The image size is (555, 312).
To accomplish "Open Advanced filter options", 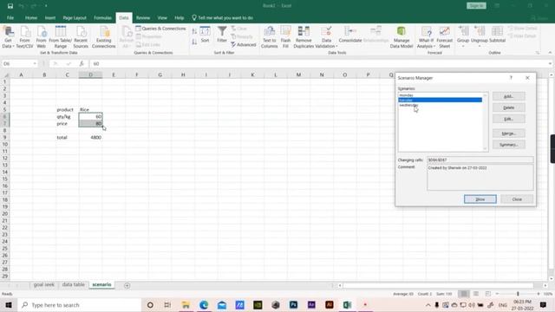I will click(x=243, y=44).
